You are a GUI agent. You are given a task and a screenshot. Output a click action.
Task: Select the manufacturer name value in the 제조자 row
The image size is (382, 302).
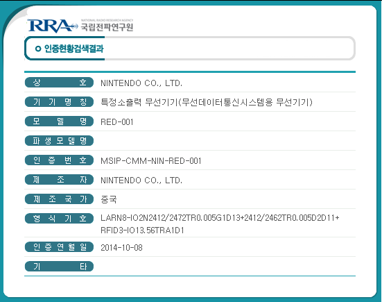tap(141, 181)
